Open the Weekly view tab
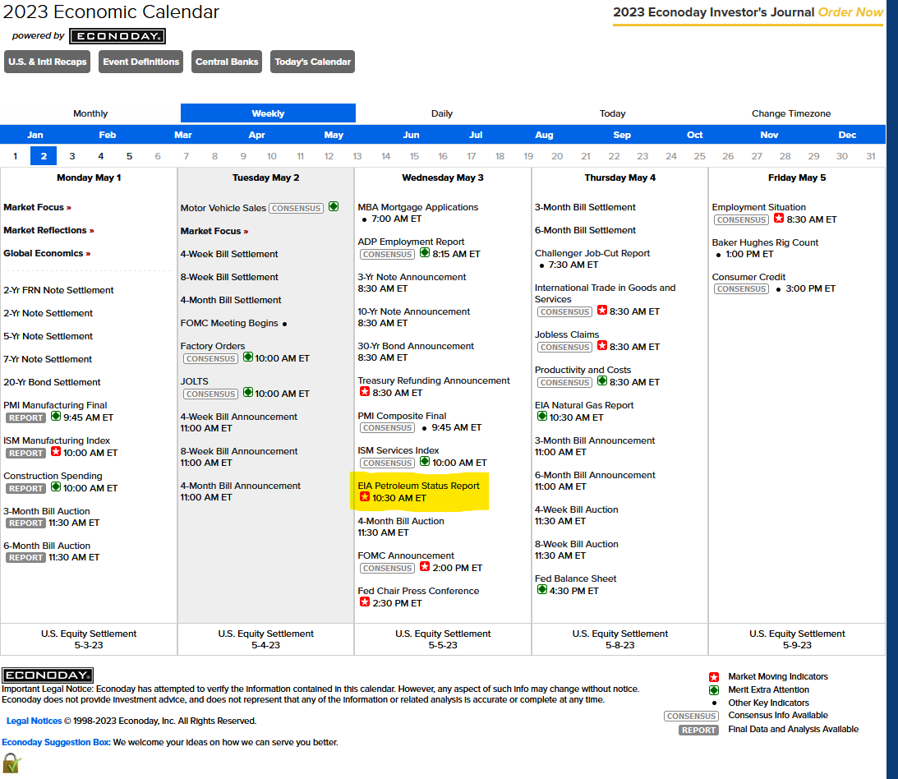 pos(268,113)
